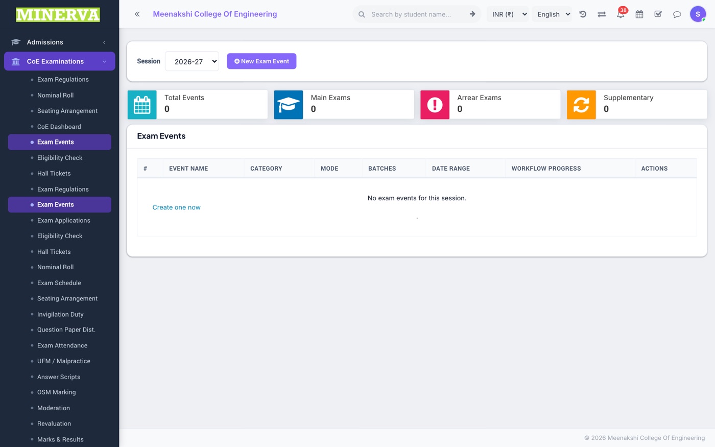The image size is (715, 447).
Task: Click the Main Exams label
Action: [x=330, y=98]
